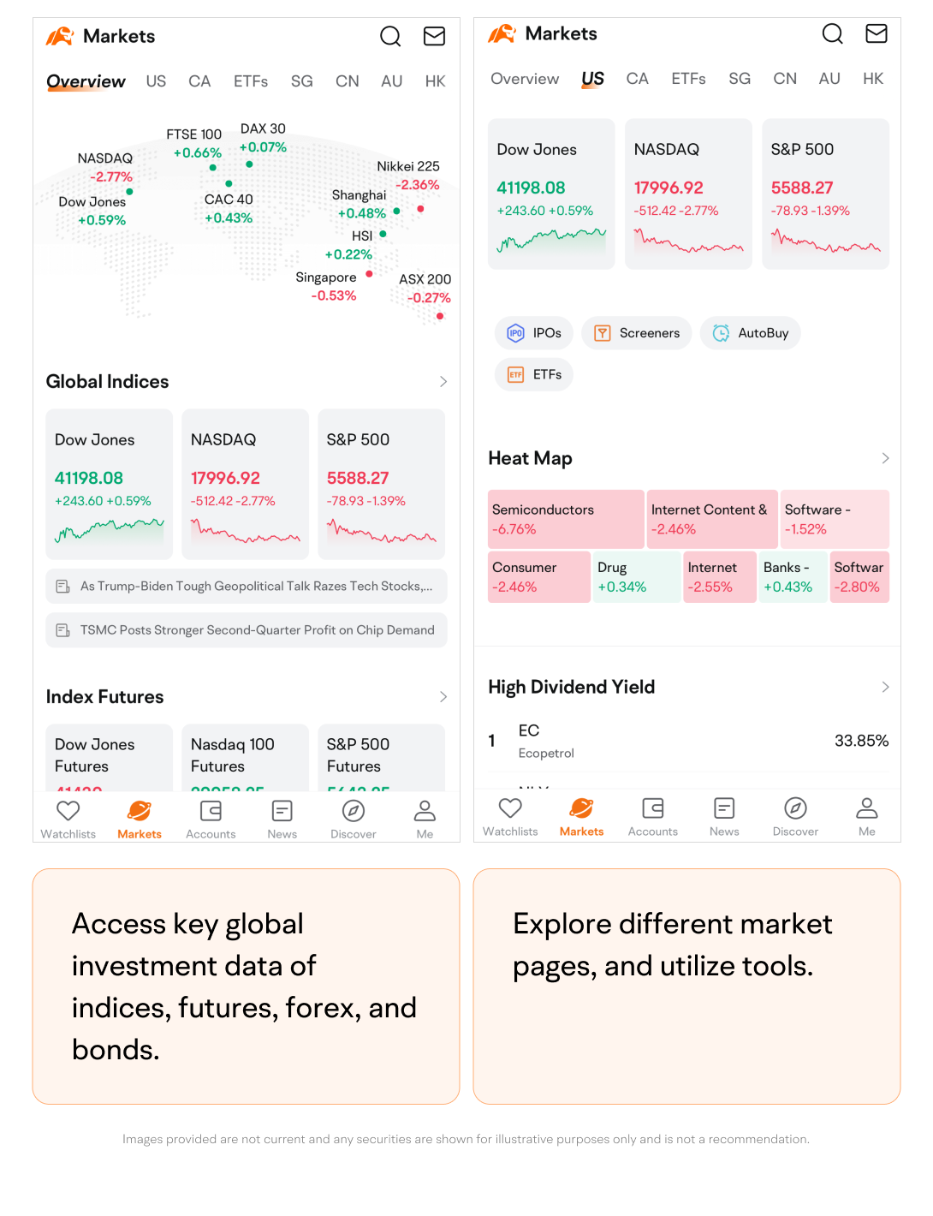933x1216 pixels.
Task: Switch to ETFs tab in left panel
Action: click(x=251, y=81)
